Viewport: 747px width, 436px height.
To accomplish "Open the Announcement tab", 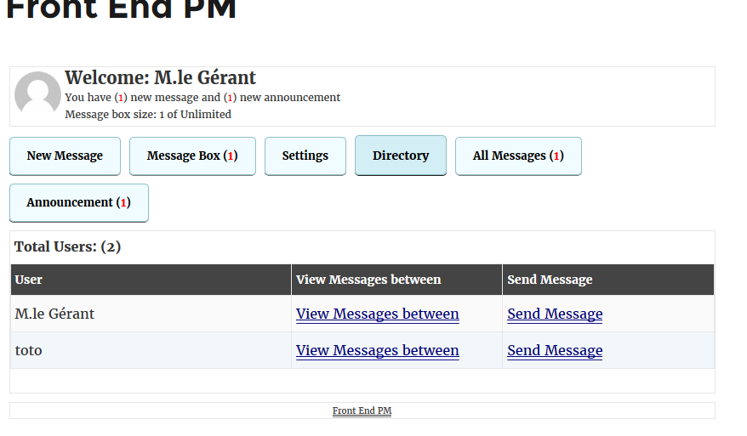I will point(79,203).
